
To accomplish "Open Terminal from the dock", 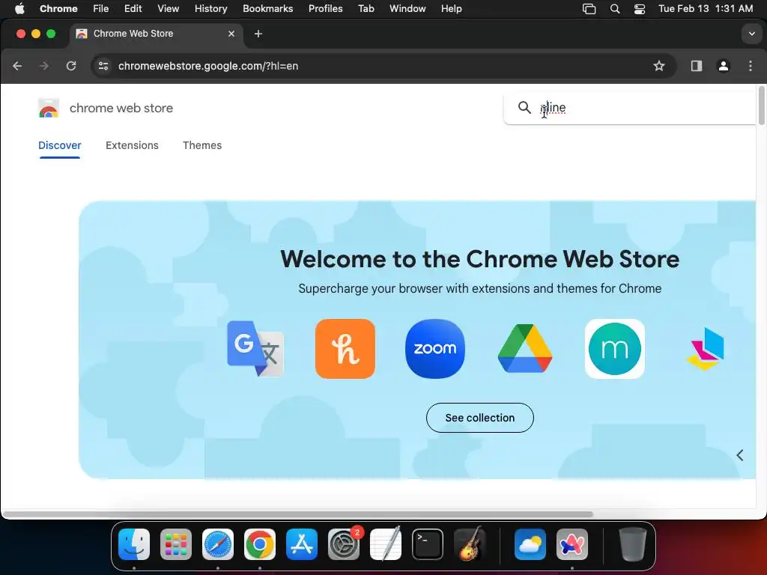I will coord(428,544).
